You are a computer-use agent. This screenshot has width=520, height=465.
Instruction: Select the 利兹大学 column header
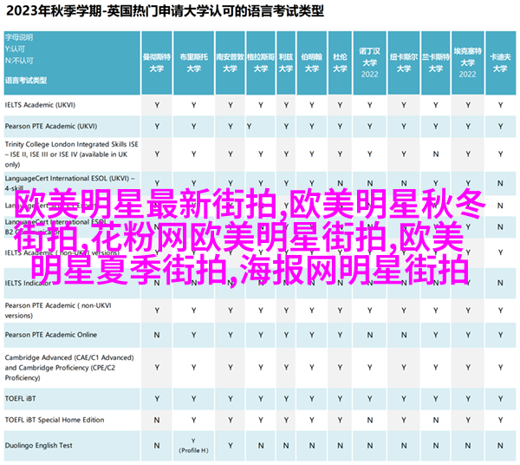click(x=286, y=62)
